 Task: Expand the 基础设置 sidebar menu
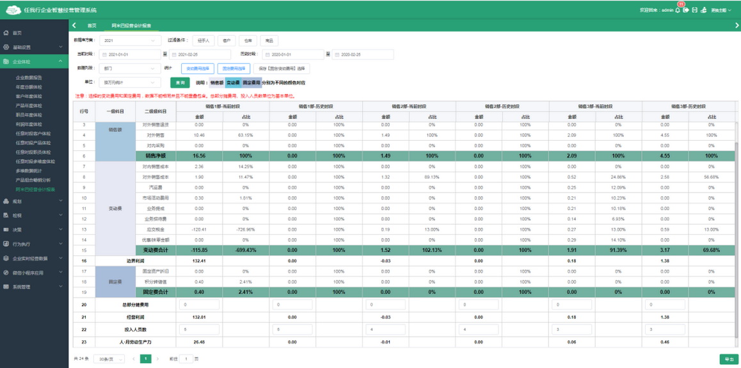tap(34, 47)
